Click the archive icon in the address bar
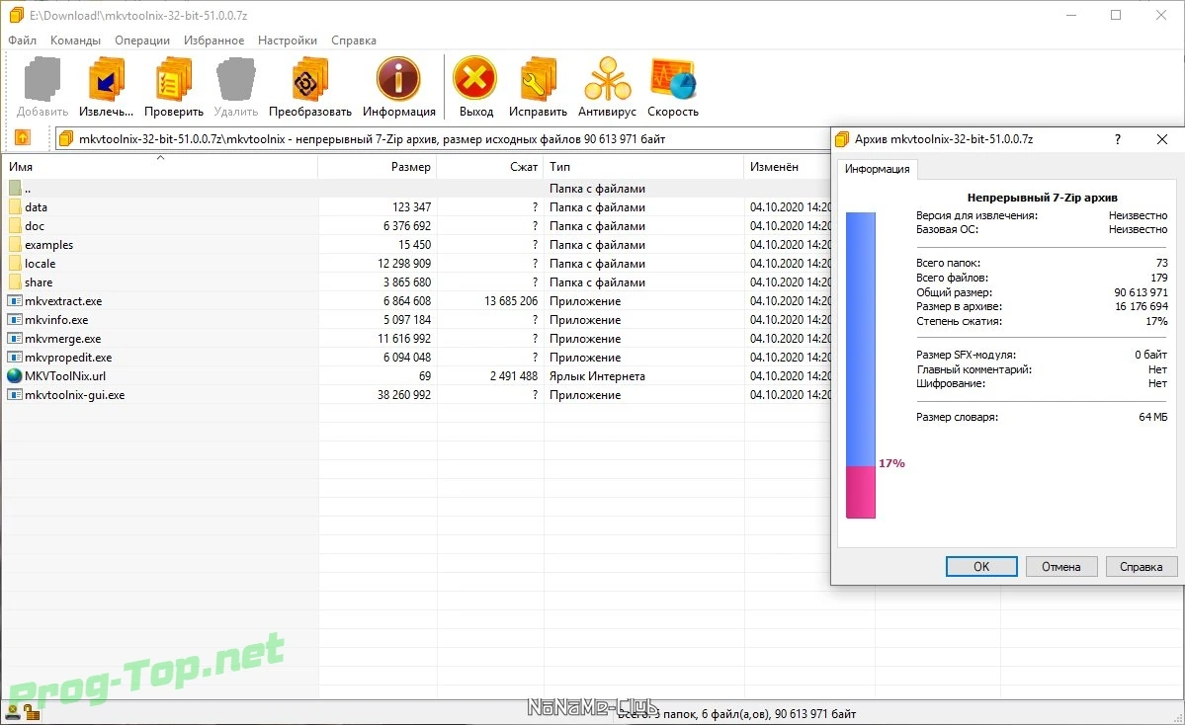 (x=66, y=139)
